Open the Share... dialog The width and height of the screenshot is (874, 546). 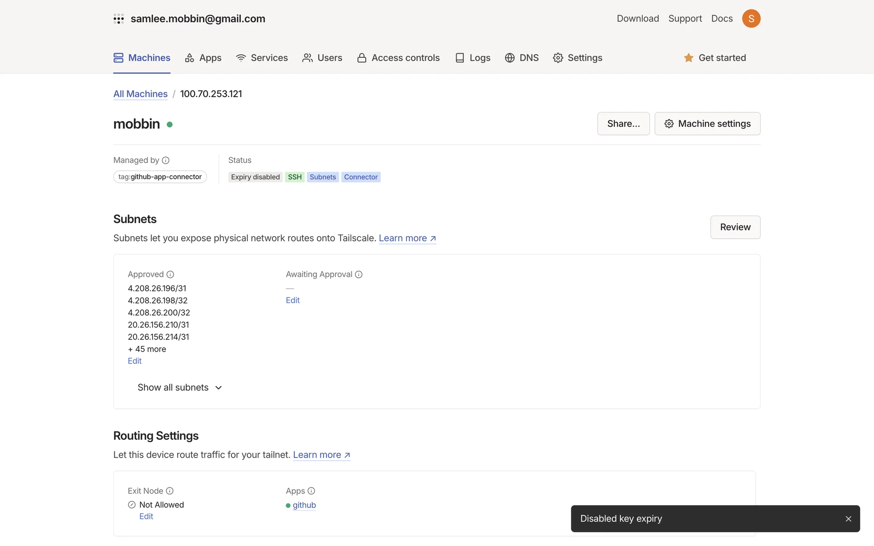pyautogui.click(x=623, y=124)
